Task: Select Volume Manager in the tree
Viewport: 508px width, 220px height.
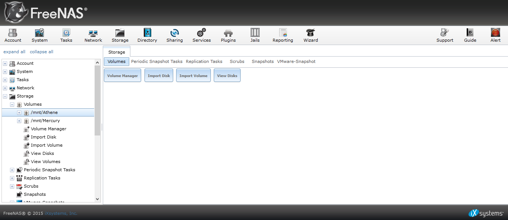Action: coord(48,129)
